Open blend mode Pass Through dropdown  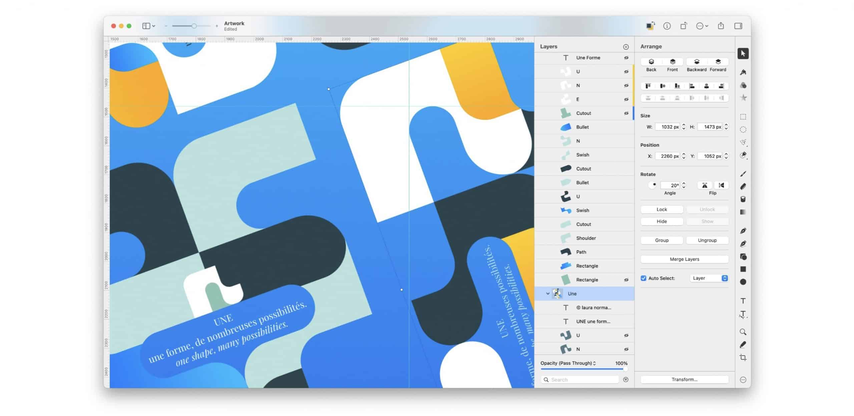pyautogui.click(x=568, y=363)
